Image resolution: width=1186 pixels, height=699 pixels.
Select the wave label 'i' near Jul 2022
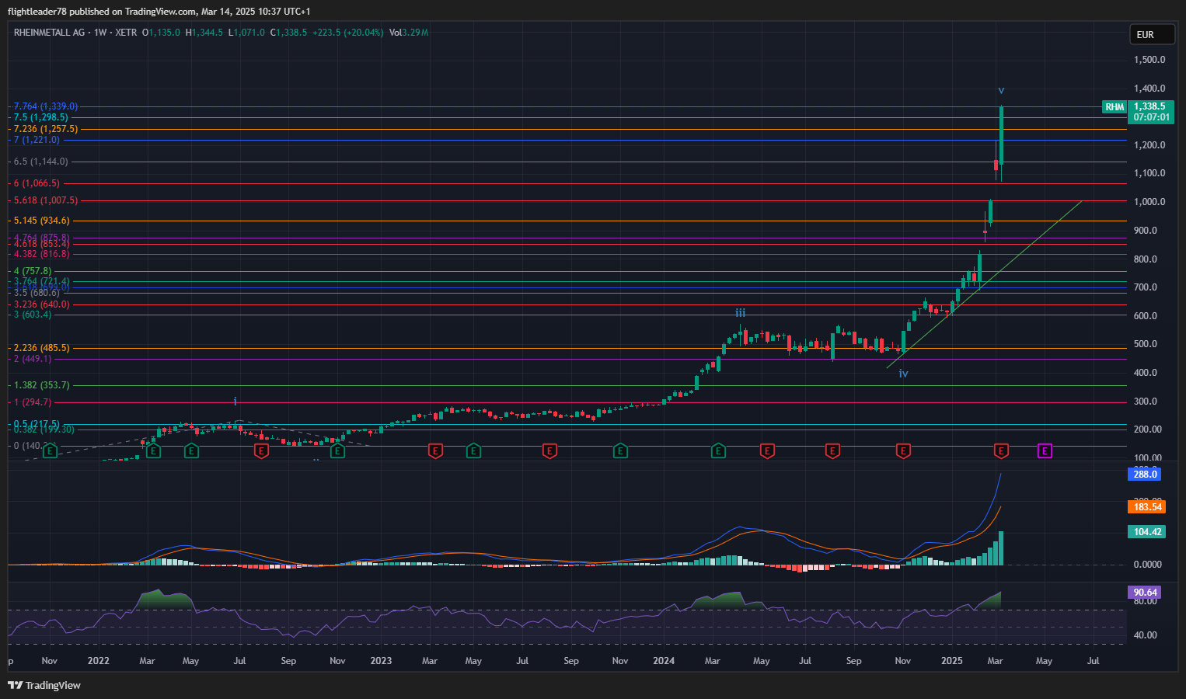pos(235,401)
